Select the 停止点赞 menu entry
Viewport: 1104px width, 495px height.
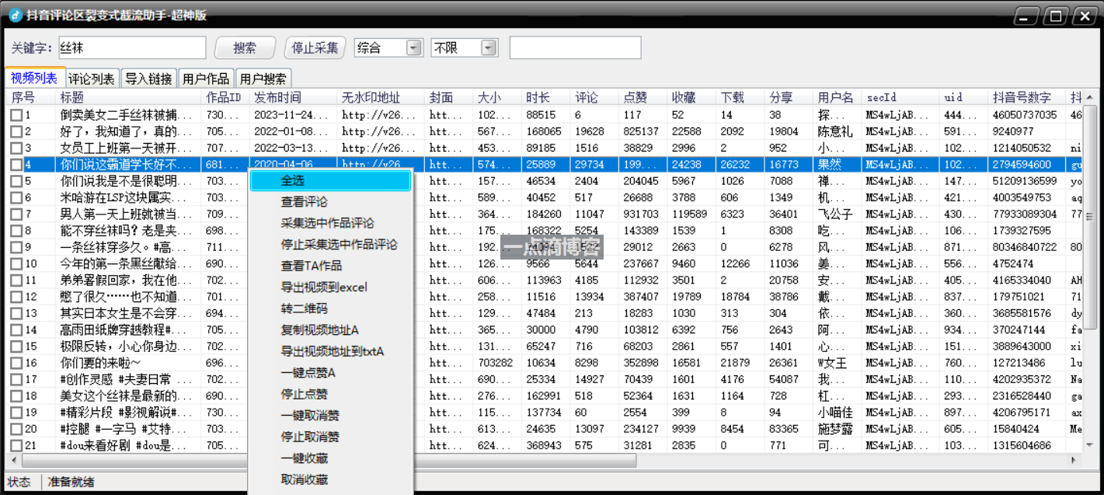330,394
